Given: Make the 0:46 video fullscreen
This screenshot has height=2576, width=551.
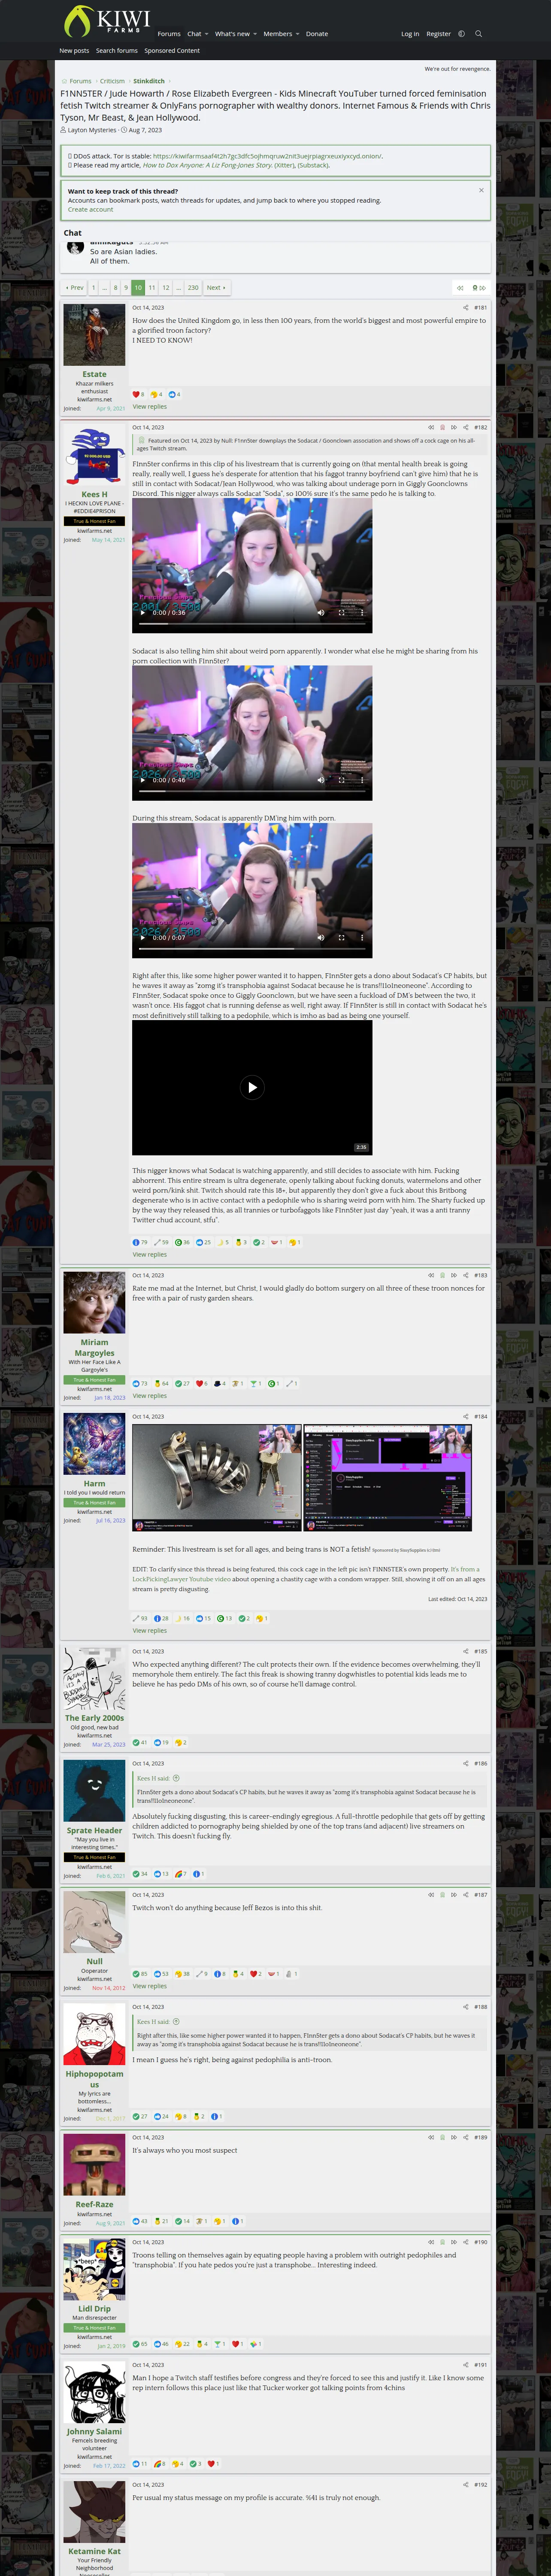Looking at the screenshot, I should point(341,780).
